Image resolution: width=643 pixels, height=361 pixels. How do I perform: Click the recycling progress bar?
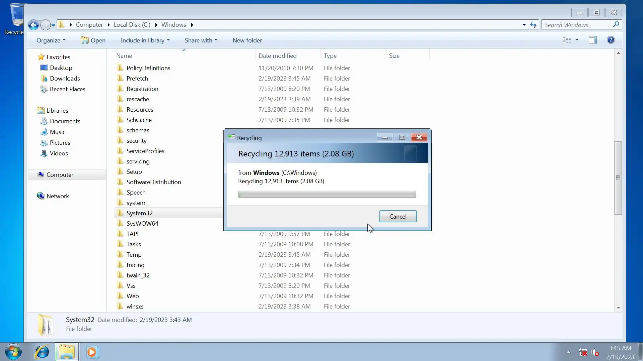click(x=327, y=194)
